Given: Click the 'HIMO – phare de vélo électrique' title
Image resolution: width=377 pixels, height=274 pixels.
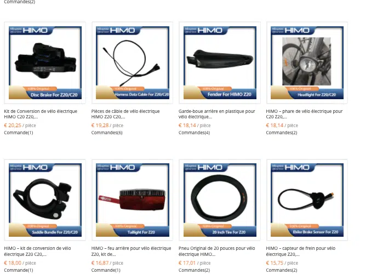Looking at the screenshot, I should click(304, 114).
